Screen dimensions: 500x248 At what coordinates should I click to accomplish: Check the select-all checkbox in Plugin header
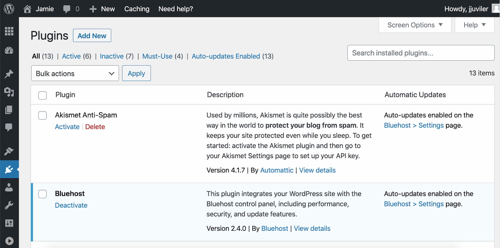[42, 95]
